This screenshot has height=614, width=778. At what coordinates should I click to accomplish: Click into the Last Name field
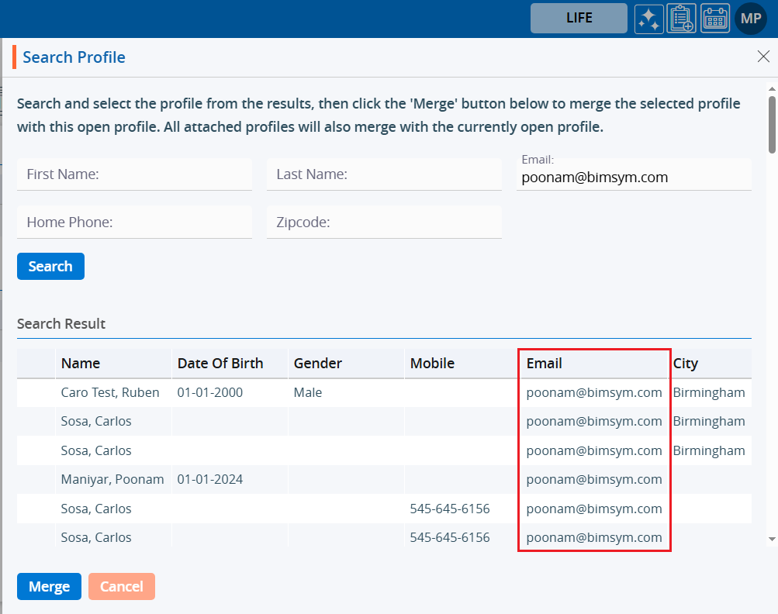(384, 175)
